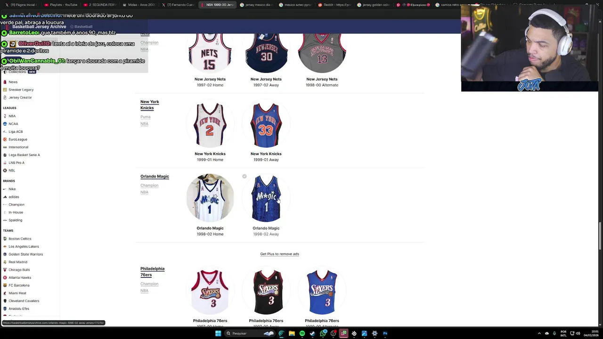Click the New York Knicks team link
The height and width of the screenshot is (339, 603).
click(x=150, y=105)
